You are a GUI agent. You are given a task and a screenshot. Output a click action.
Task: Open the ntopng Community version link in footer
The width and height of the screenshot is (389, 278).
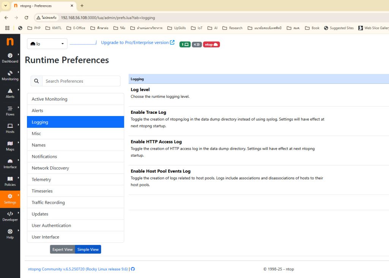[x=78, y=269]
